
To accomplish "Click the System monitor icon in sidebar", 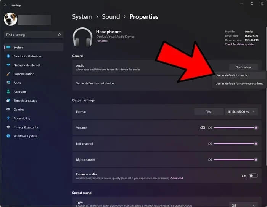I will tap(8, 47).
